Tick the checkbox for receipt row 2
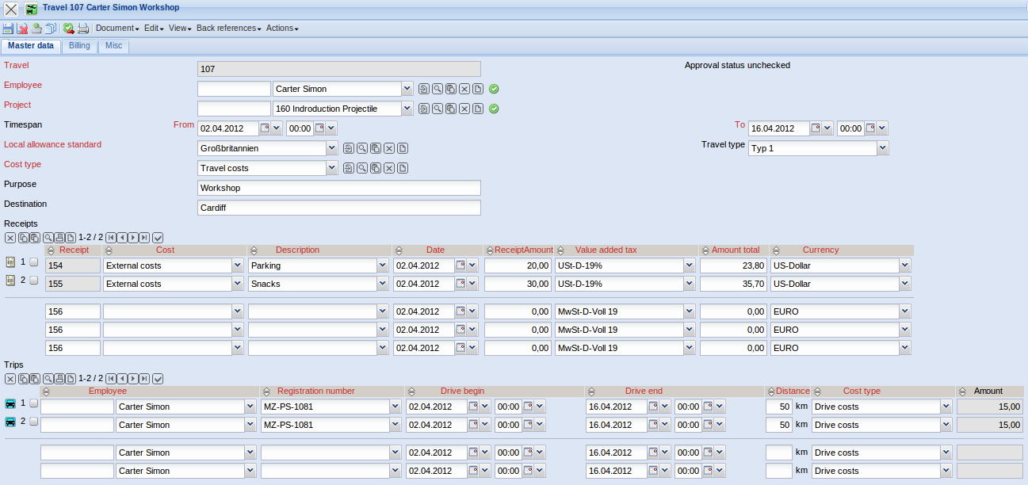Screen dimensions: 1028x485 [x=33, y=281]
